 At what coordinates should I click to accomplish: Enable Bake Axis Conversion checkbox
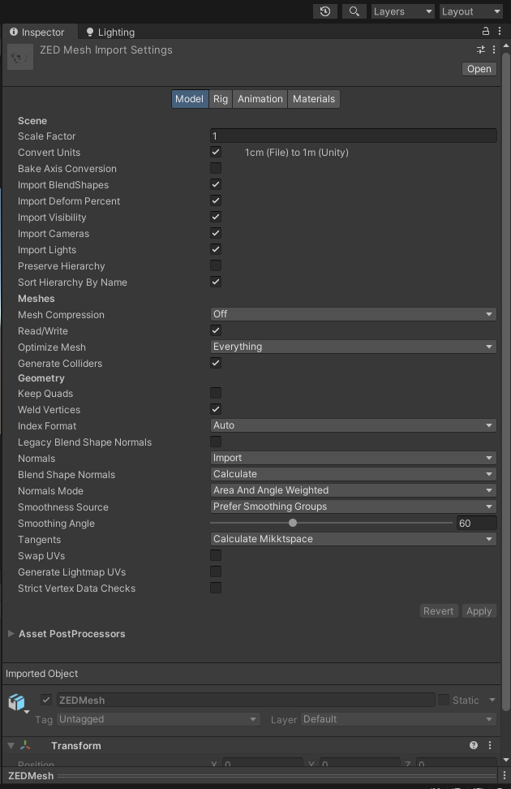pos(216,169)
